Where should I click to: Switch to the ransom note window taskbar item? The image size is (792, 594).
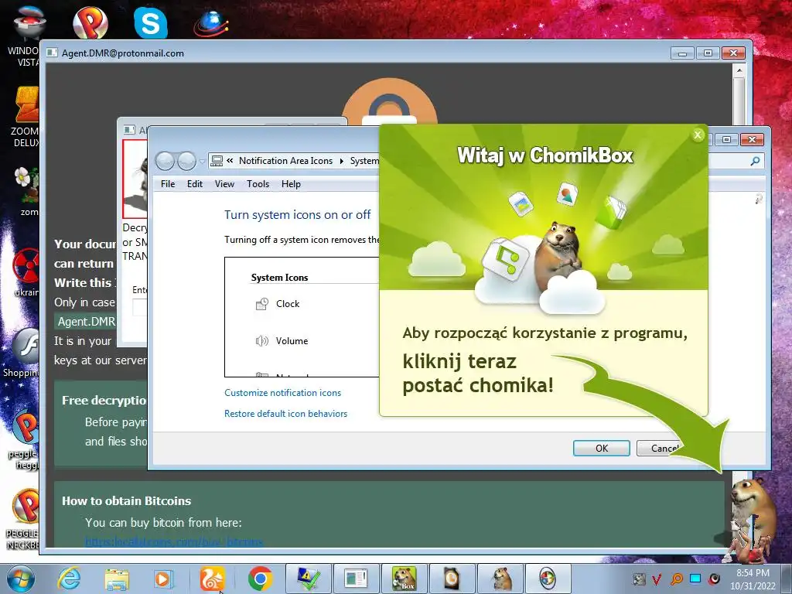(x=356, y=579)
